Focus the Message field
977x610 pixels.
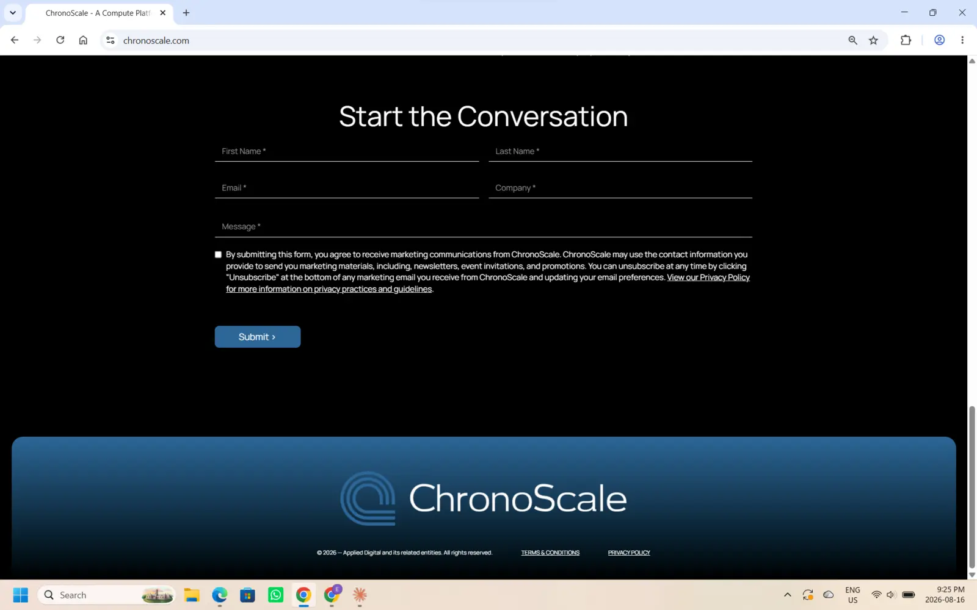point(484,226)
